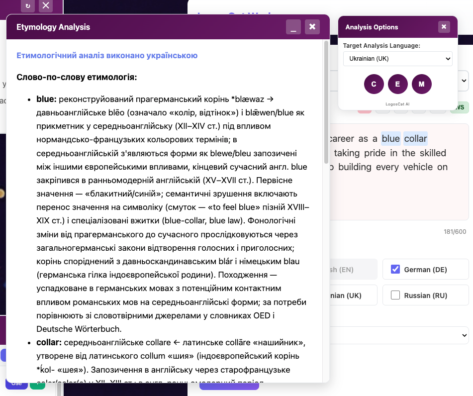Click the refresh icon at top left
This screenshot has height=396, width=473.
tap(28, 5)
